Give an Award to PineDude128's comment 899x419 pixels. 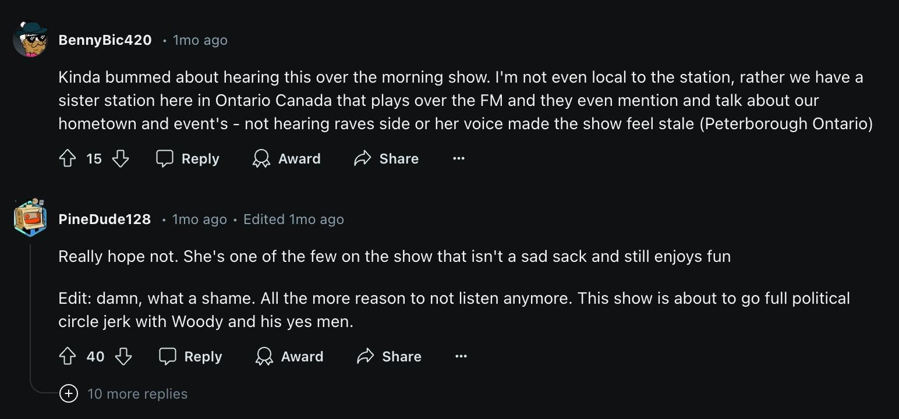[289, 356]
